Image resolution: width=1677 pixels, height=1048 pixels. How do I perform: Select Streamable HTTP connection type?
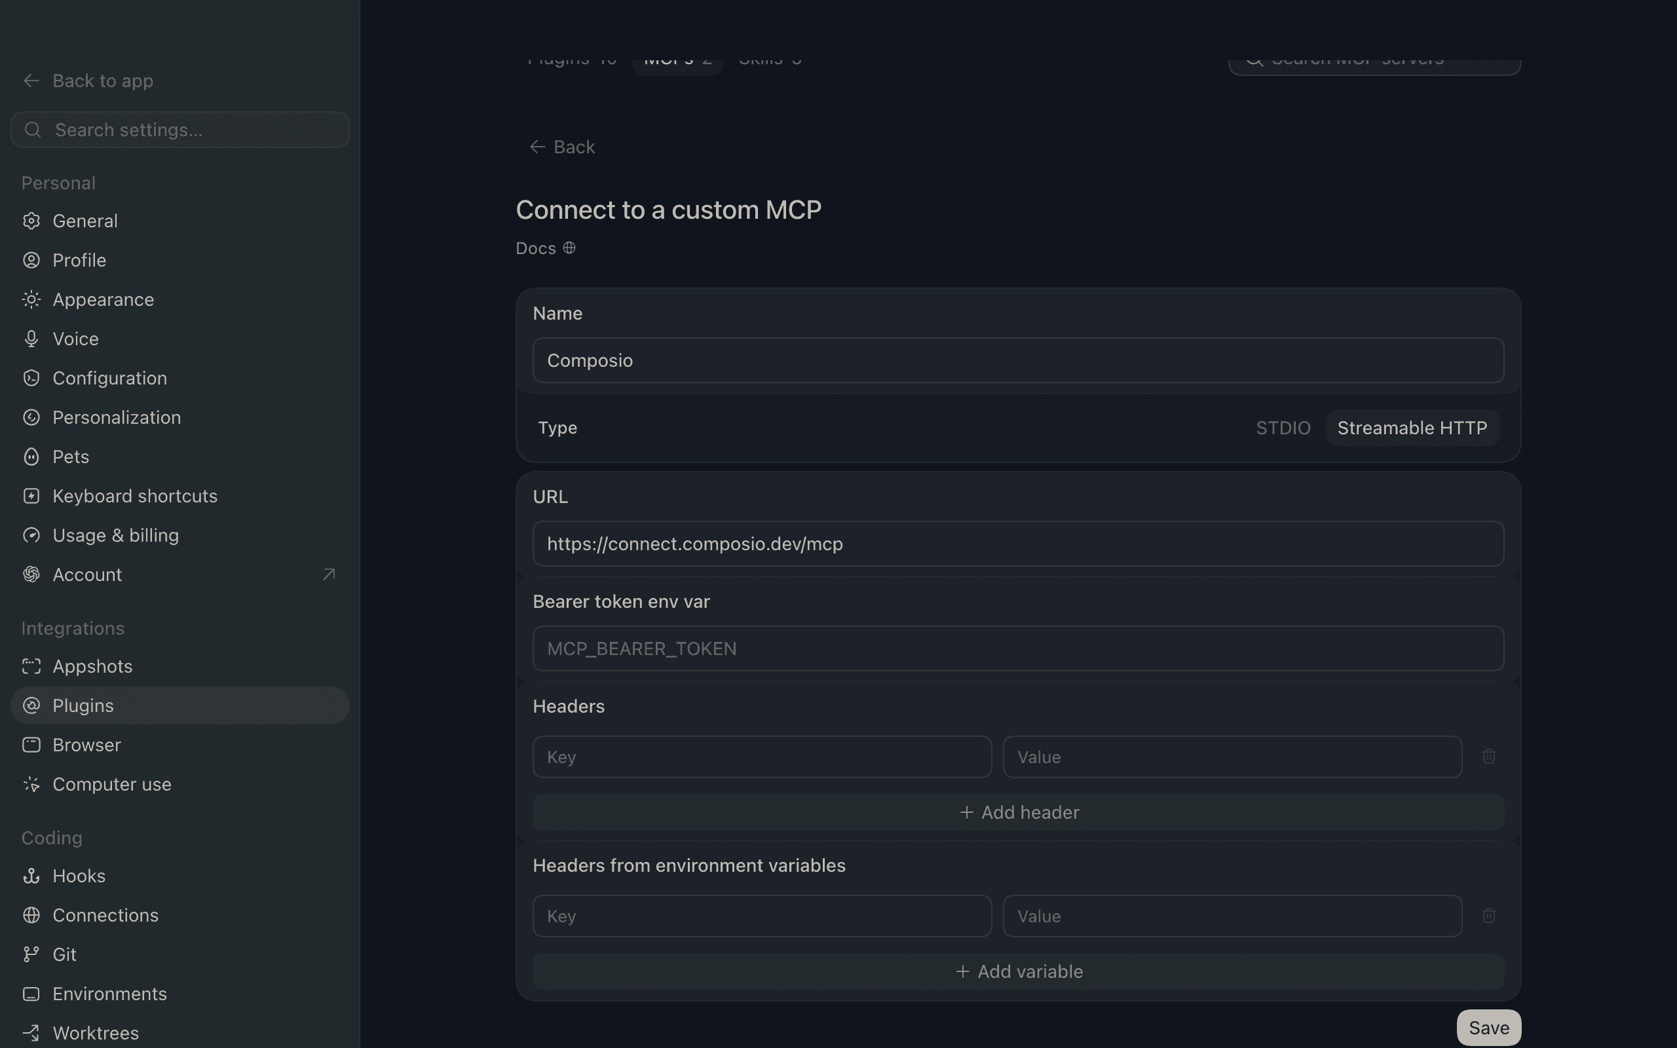(x=1412, y=428)
